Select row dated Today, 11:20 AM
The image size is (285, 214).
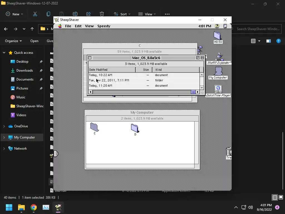pyautogui.click(x=144, y=86)
